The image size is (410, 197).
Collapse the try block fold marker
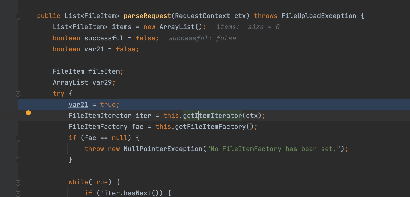tap(18, 94)
